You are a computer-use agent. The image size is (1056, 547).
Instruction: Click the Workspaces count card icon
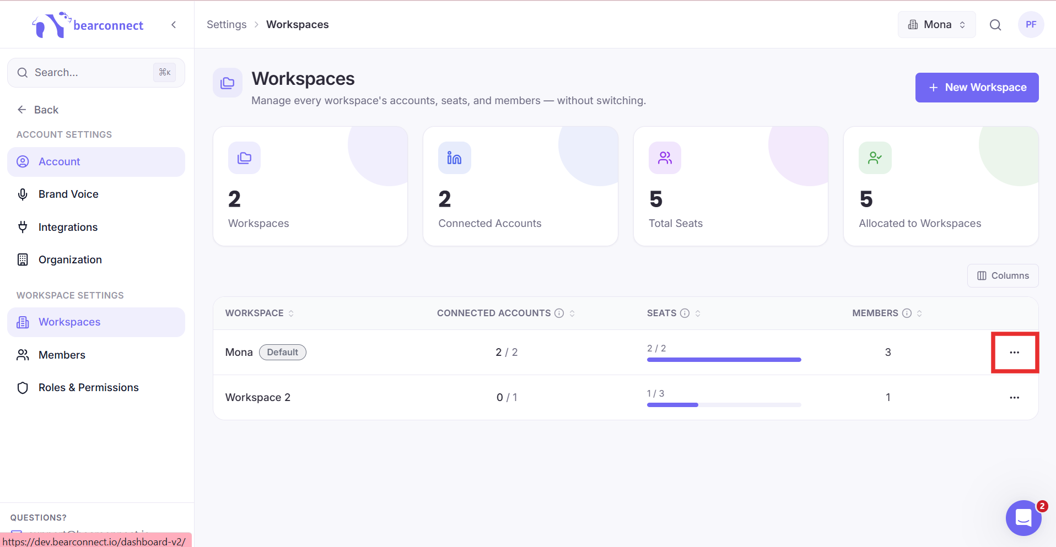pyautogui.click(x=244, y=158)
